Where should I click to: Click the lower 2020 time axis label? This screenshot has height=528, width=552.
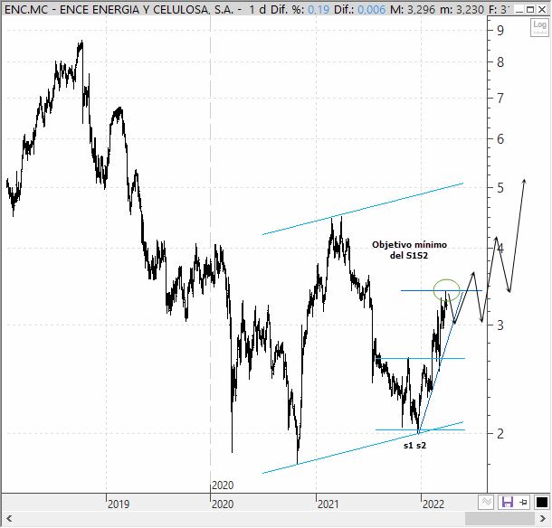(x=223, y=504)
